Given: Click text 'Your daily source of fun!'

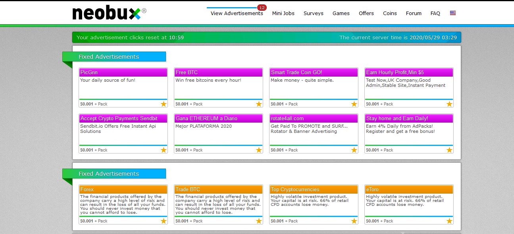Looking at the screenshot, I should click(x=108, y=80).
